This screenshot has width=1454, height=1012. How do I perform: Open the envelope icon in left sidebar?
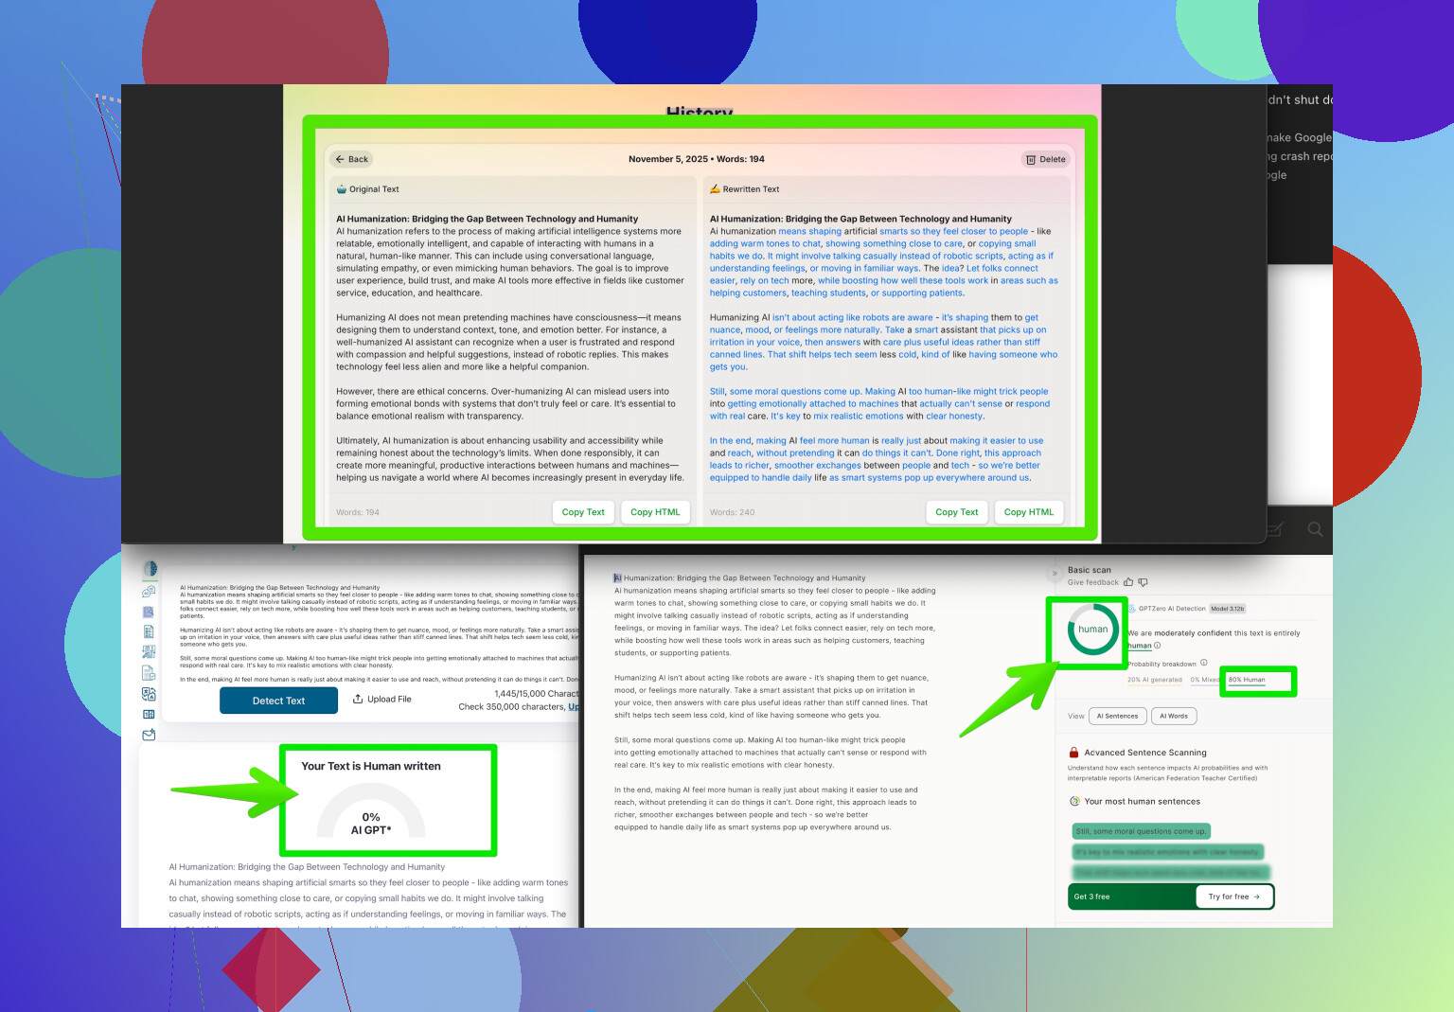coord(149,735)
